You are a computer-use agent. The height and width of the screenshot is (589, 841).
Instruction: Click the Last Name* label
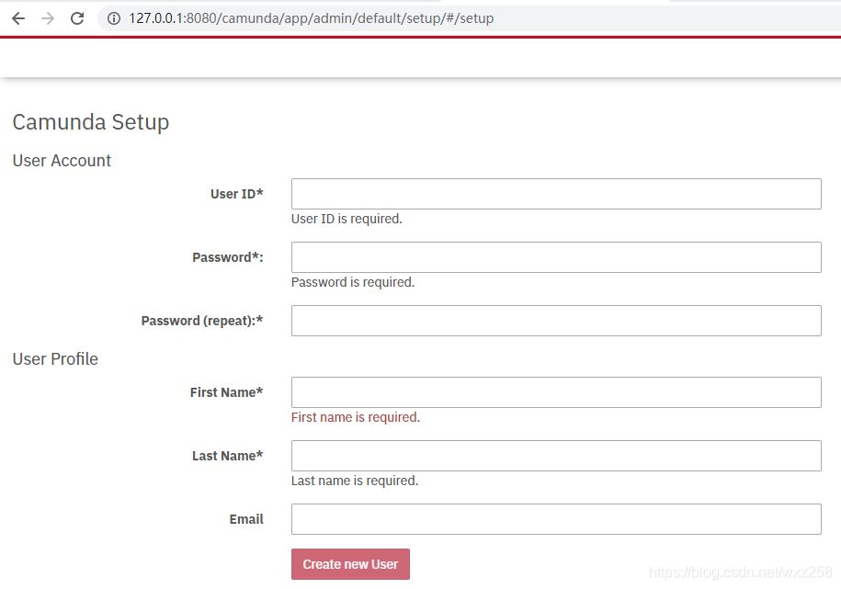(x=227, y=456)
